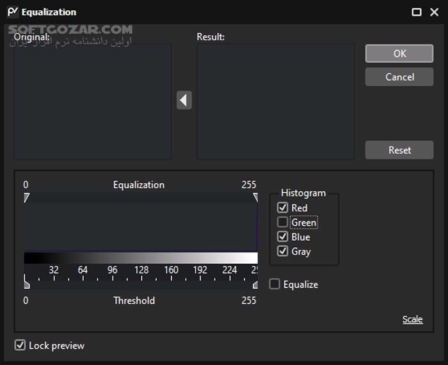The height and width of the screenshot is (365, 448).
Task: Confirm the dialog with OK
Action: coord(399,54)
